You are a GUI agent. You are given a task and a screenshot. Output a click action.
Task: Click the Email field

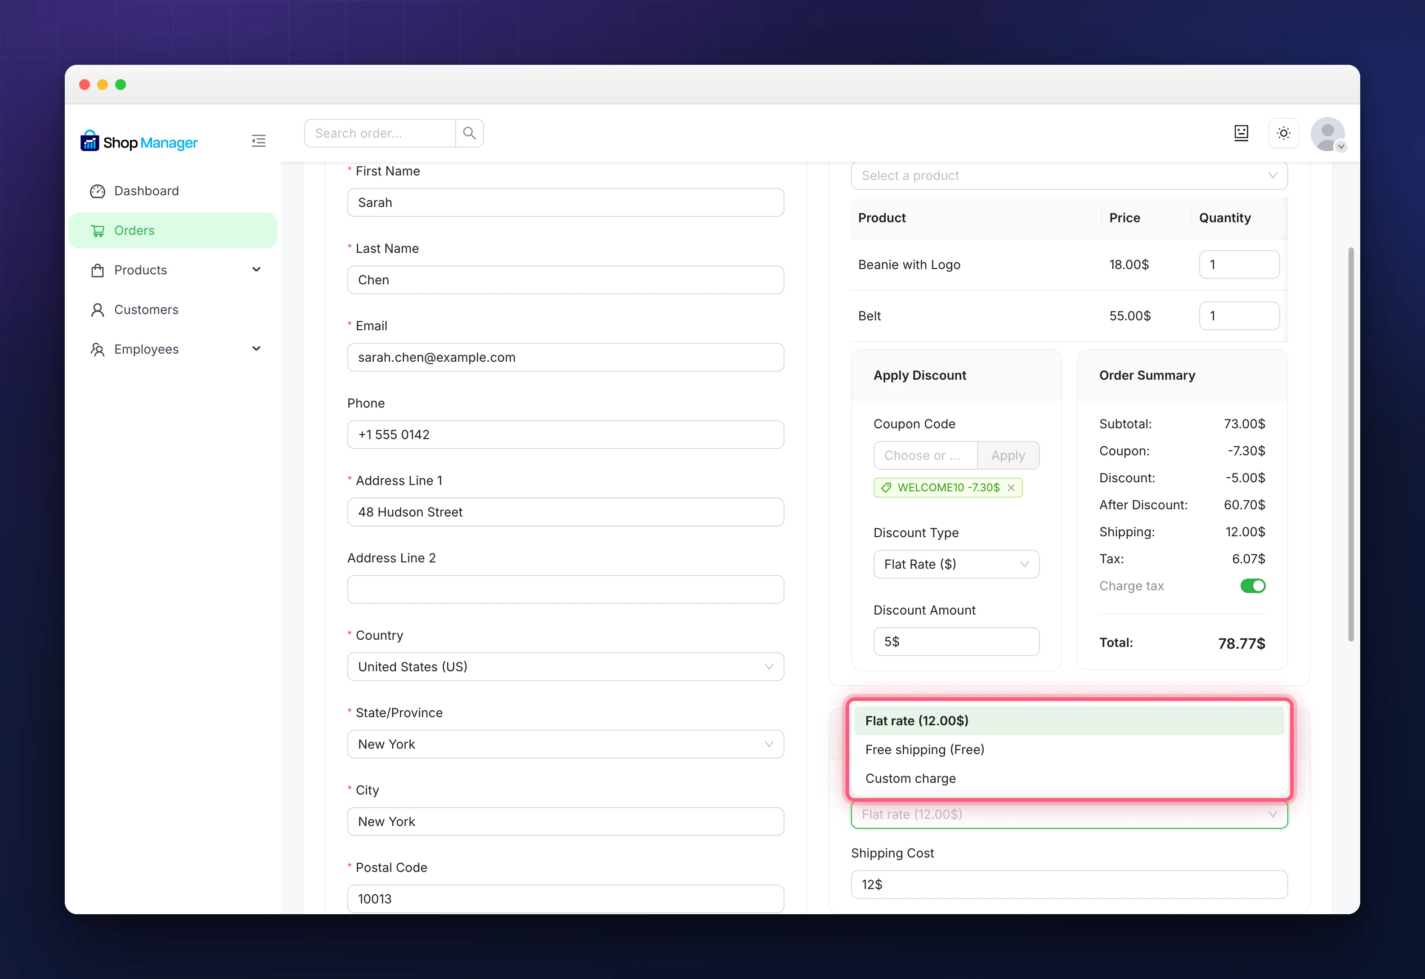click(565, 357)
